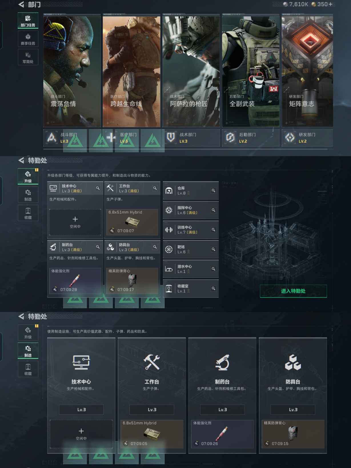Open the 震荡危情 mission card
351x468 pixels.
pos(72,71)
